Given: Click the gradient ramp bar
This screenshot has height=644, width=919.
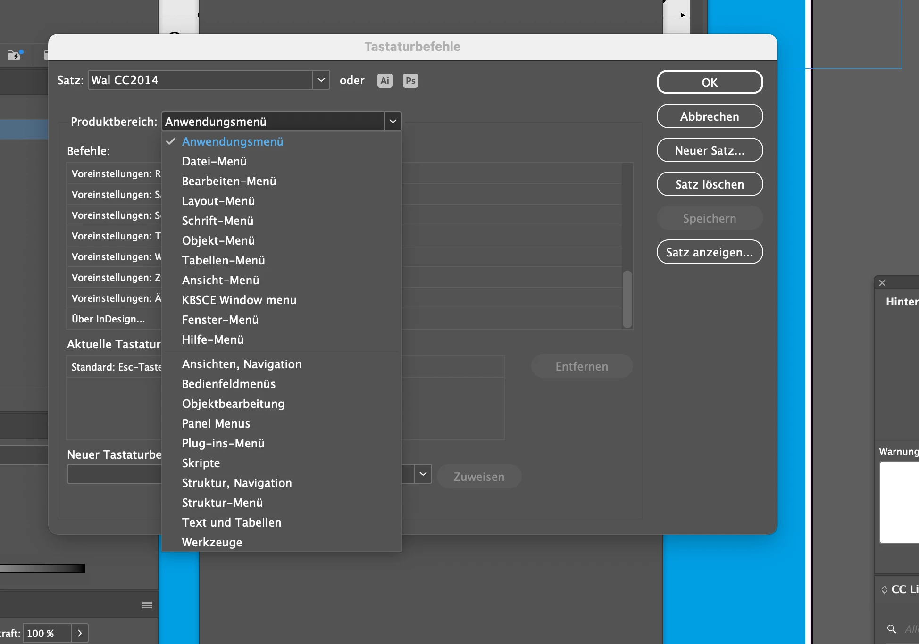Looking at the screenshot, I should coord(42,569).
